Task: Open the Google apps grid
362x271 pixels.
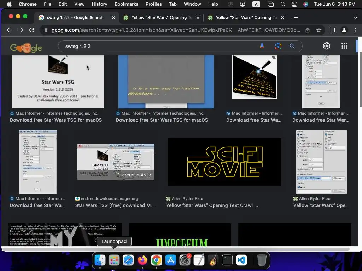Action: coord(344,46)
